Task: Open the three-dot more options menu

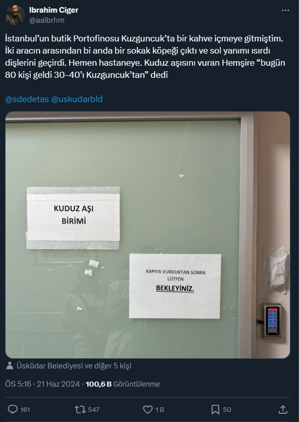Action: tap(285, 10)
